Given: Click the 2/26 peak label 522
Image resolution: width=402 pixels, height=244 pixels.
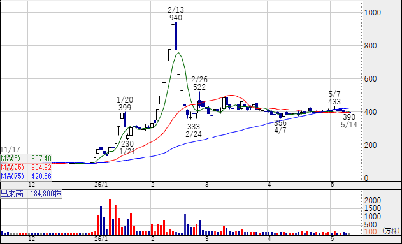Looking at the screenshot, I should tap(199, 87).
